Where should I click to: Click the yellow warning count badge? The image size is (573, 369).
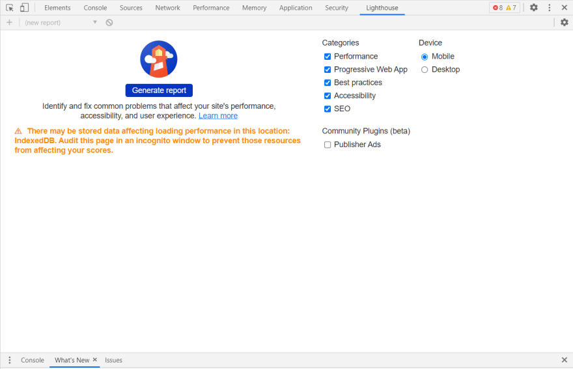511,8
